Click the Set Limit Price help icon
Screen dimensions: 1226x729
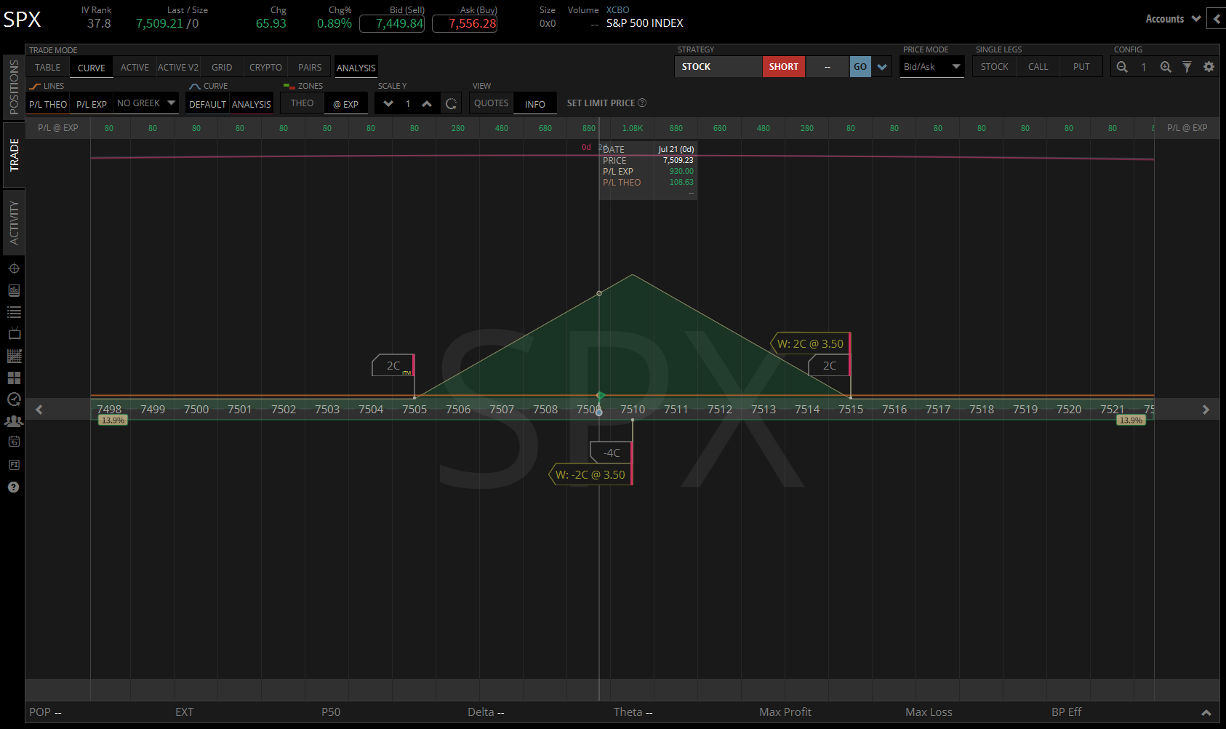(642, 103)
